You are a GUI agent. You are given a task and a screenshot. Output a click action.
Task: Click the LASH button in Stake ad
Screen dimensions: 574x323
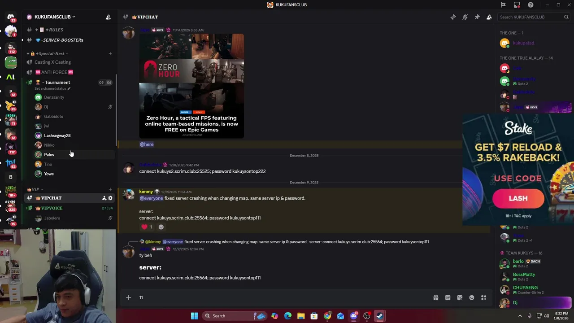point(518,198)
